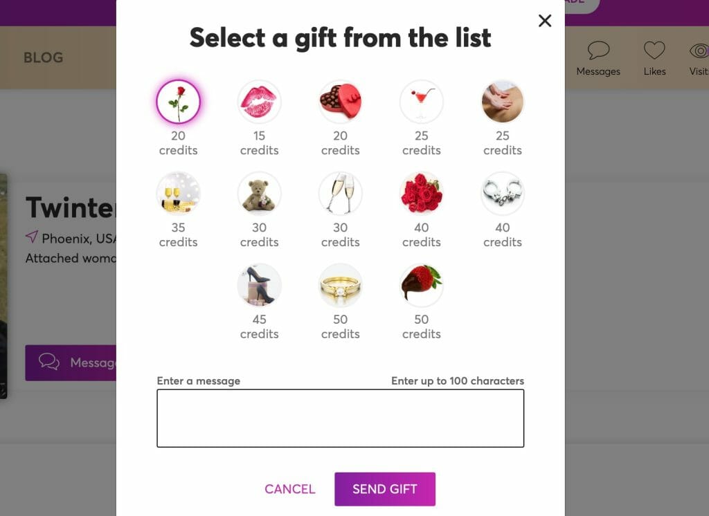
Task: Choose the high heel shoes gift
Action: coord(259,285)
